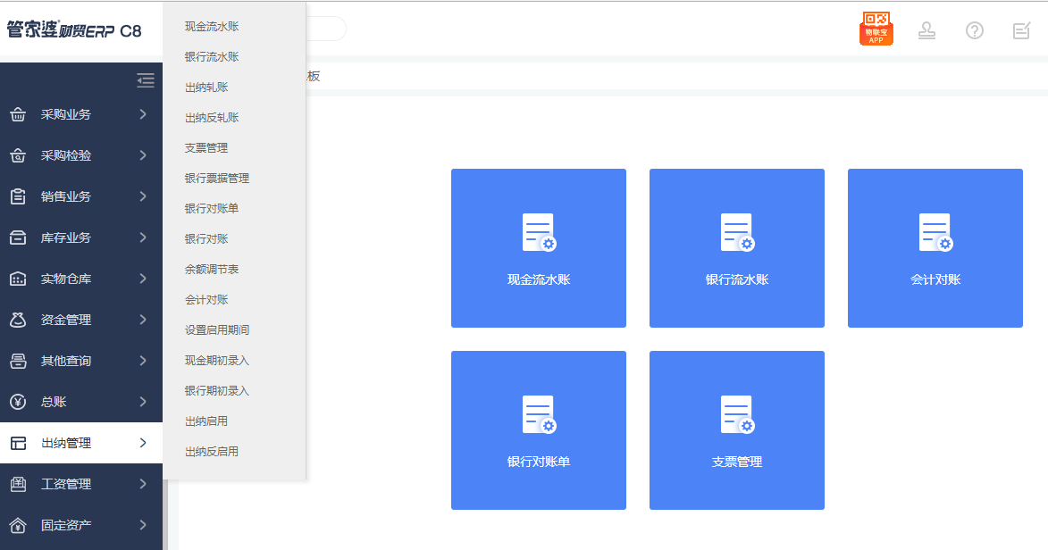The width and height of the screenshot is (1048, 550).
Task: Click the 管家婆财贸ERP C8 logo
Action: click(74, 30)
